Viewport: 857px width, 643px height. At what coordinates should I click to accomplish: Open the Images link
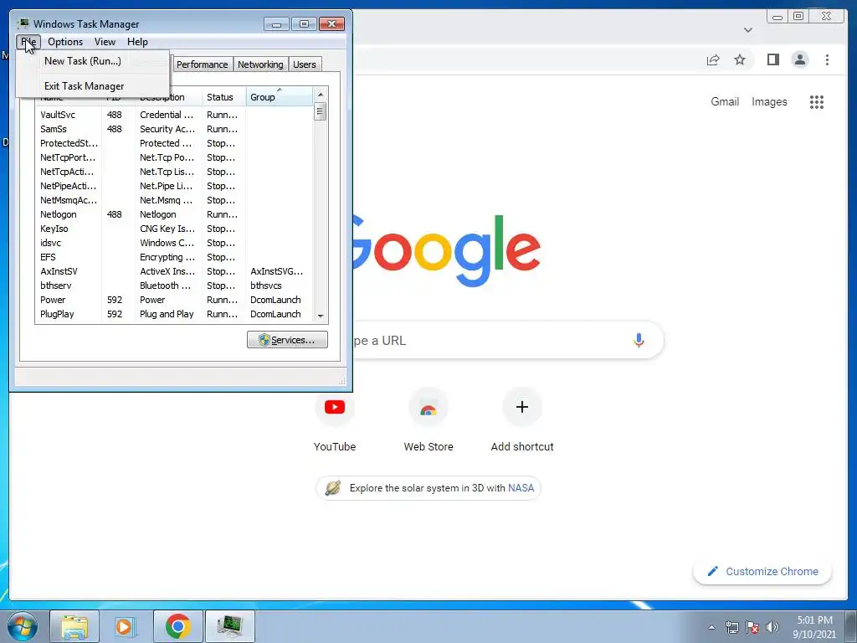click(x=769, y=101)
